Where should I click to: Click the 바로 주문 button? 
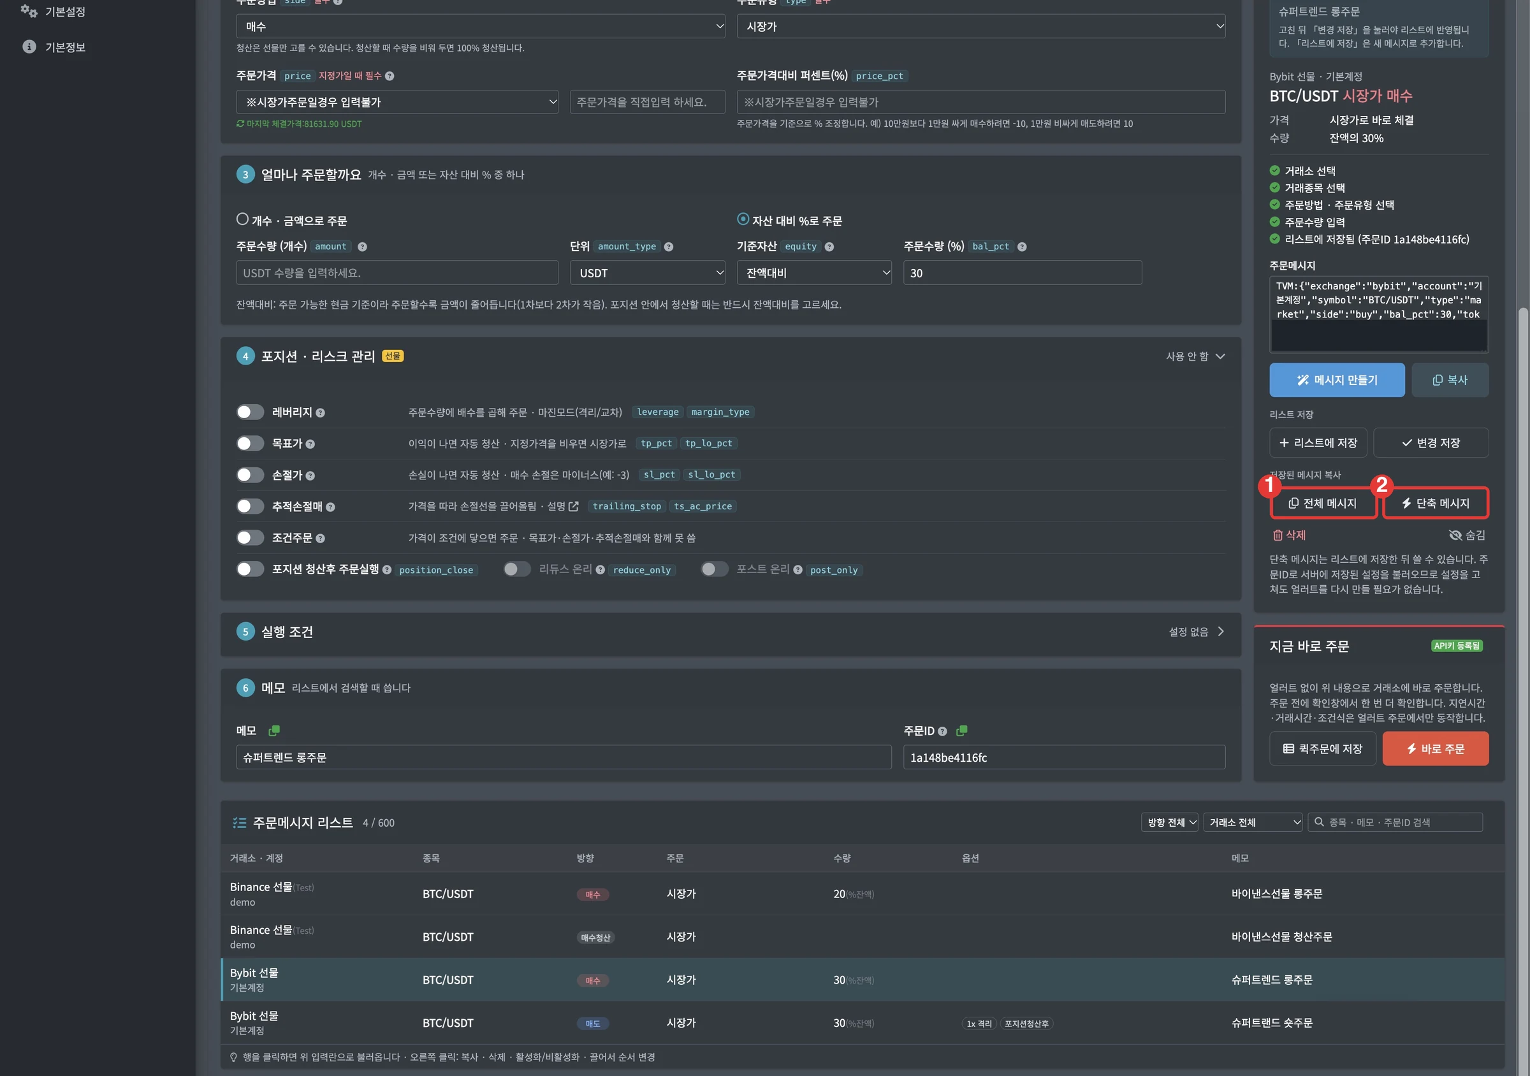[x=1436, y=750]
